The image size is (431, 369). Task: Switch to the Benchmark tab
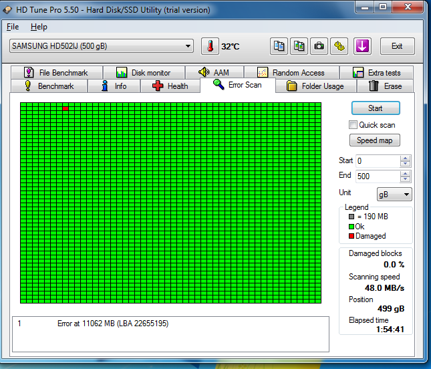(49, 86)
